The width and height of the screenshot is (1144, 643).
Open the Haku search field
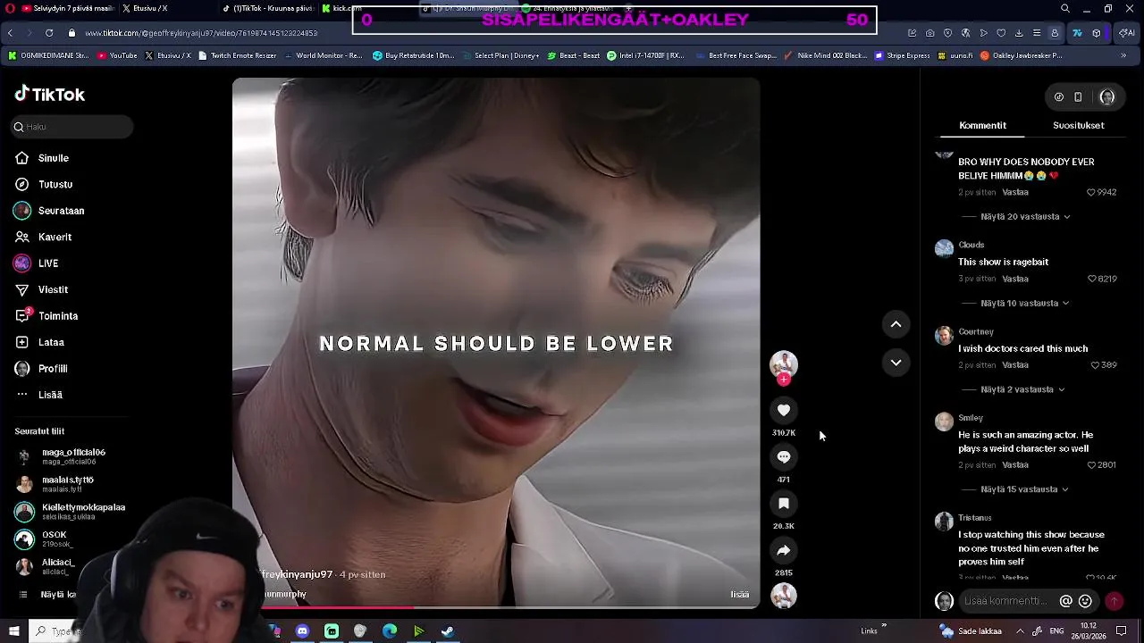[x=72, y=127]
